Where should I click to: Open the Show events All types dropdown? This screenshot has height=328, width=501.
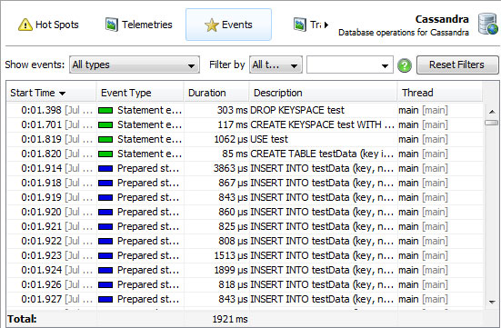(x=135, y=65)
